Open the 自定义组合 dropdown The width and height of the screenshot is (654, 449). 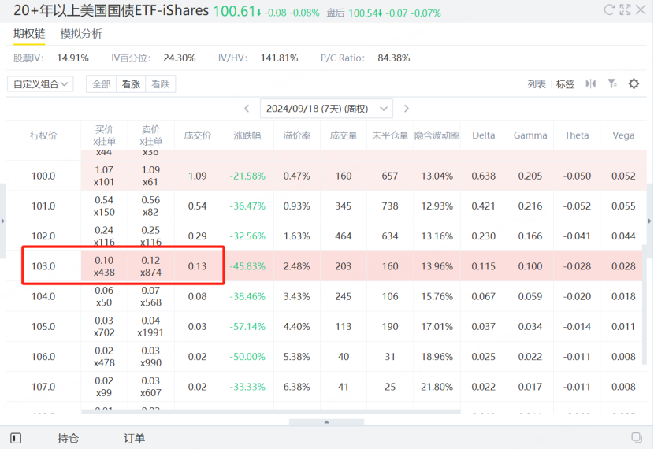pyautogui.click(x=40, y=83)
